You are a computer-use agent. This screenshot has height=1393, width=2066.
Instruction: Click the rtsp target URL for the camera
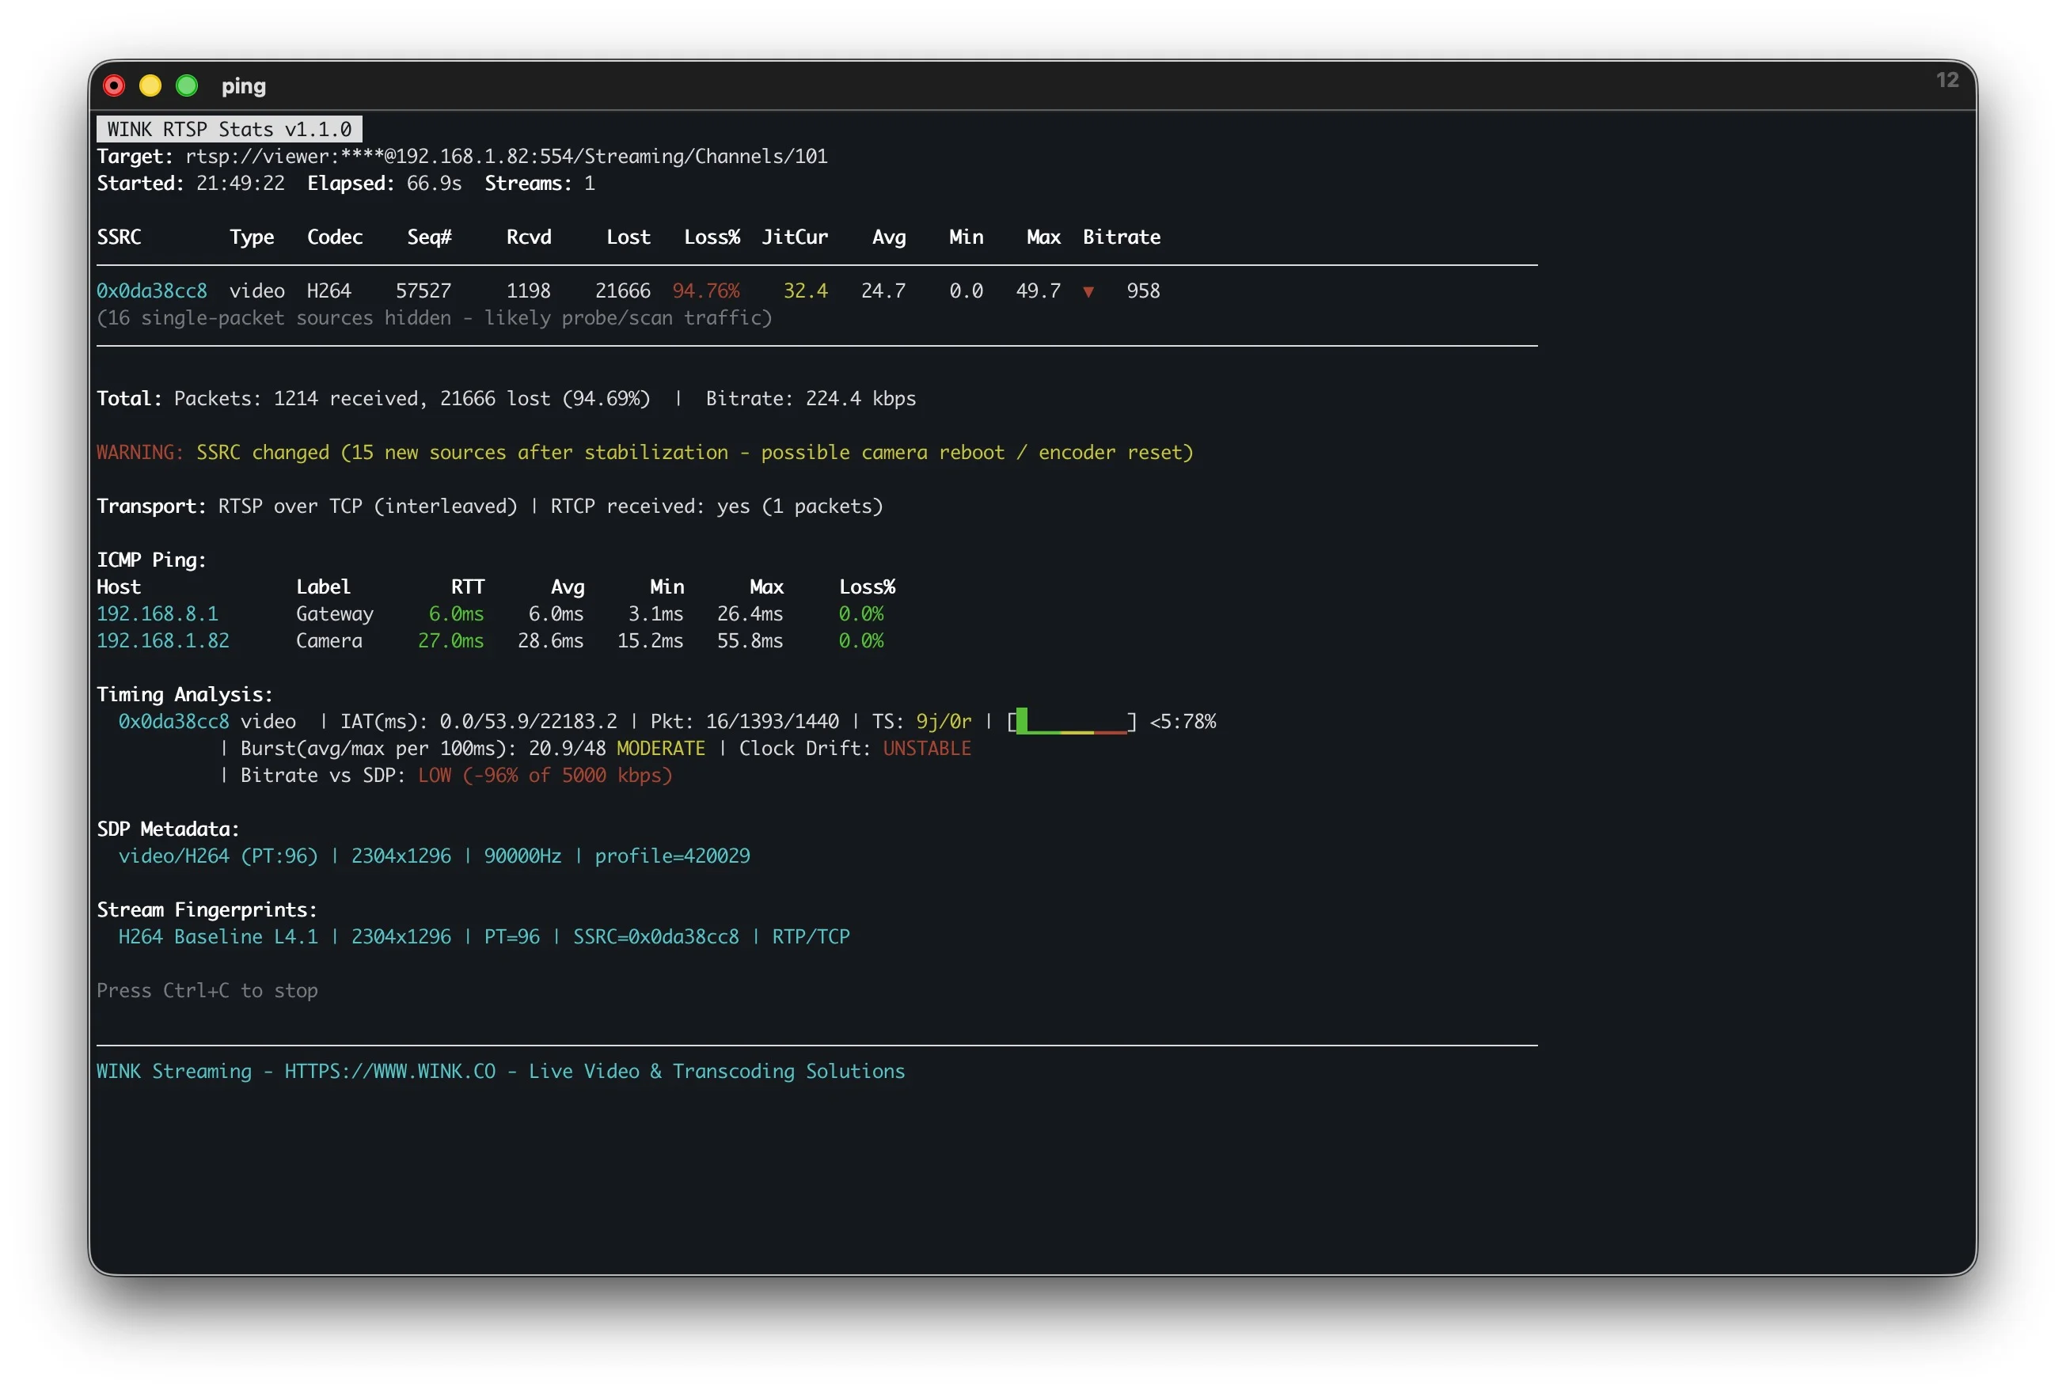click(x=507, y=155)
